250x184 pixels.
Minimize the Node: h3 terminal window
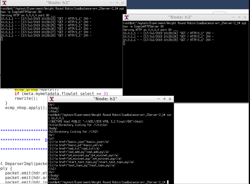pyautogui.click(x=233, y=17)
